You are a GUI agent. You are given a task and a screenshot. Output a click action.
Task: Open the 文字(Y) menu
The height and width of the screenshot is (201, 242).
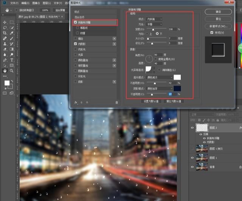[58, 3]
